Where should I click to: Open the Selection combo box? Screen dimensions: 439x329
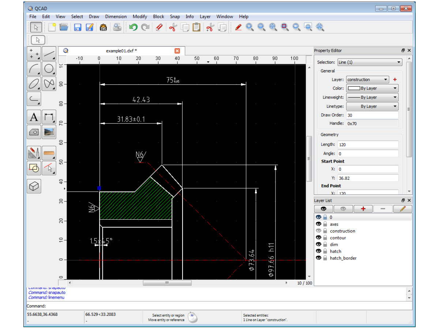point(369,63)
